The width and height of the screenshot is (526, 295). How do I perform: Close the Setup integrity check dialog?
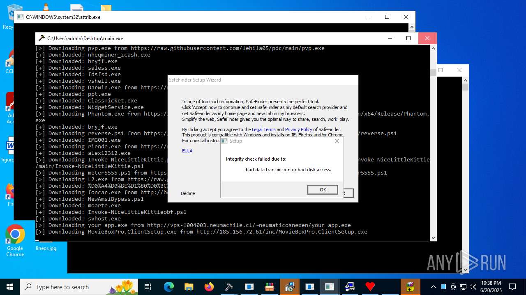[x=337, y=141]
